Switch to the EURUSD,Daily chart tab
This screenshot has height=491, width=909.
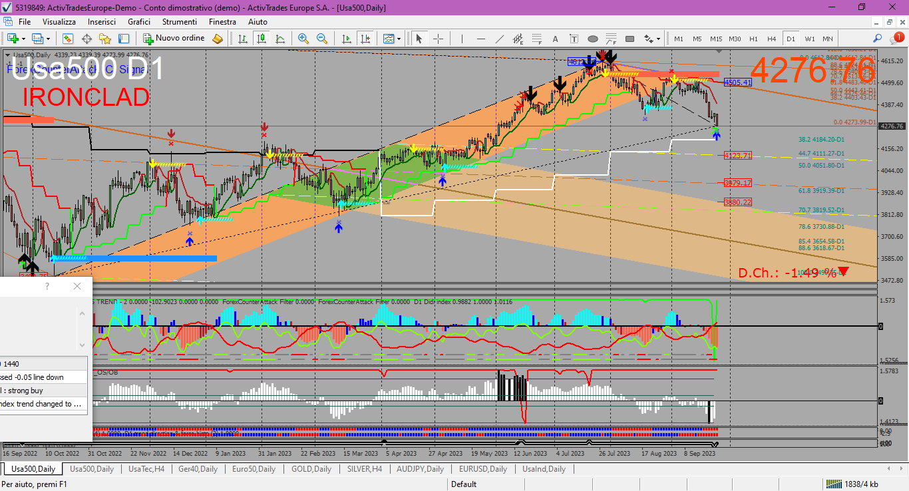click(x=482, y=469)
